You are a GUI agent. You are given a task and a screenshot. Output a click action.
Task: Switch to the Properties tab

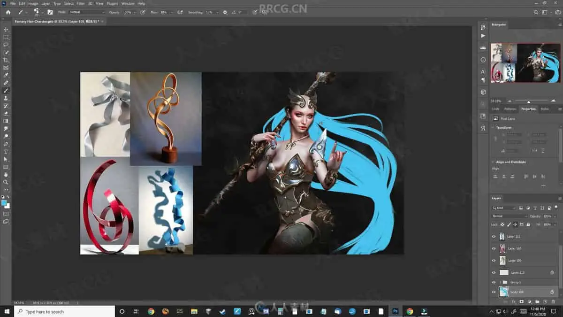pyautogui.click(x=528, y=109)
